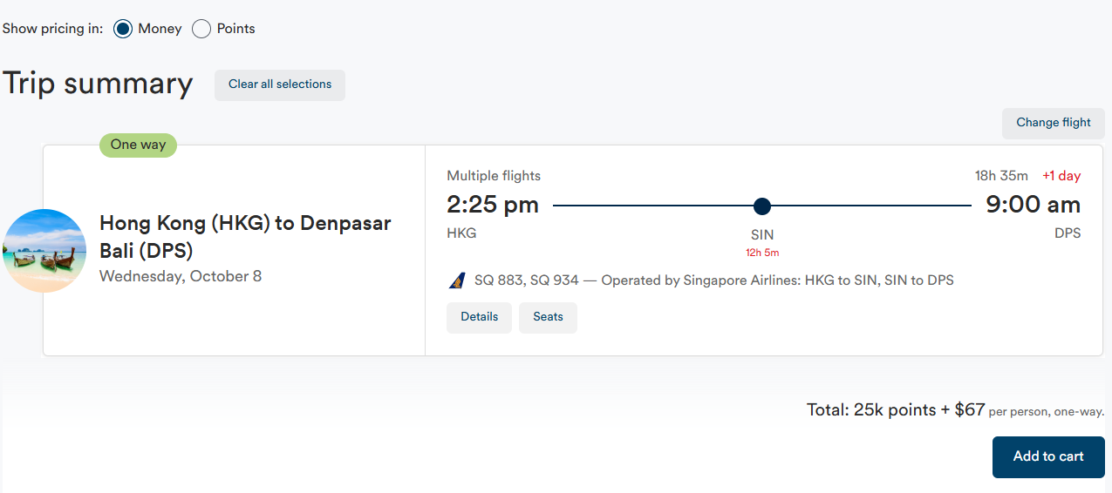Click the Wednesday, October 8 date
This screenshot has width=1112, height=493.
click(x=181, y=276)
